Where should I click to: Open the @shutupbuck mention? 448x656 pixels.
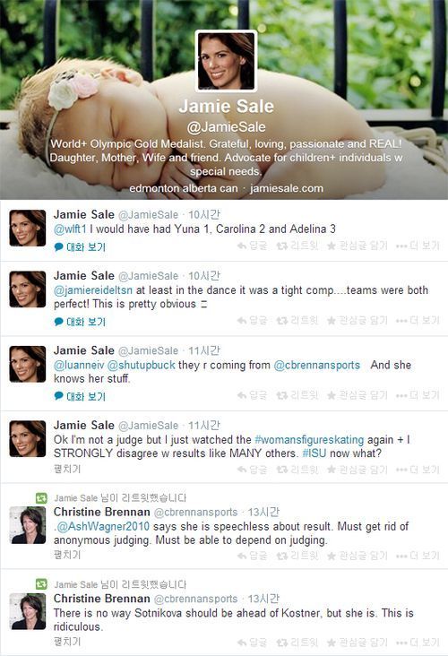coord(142,365)
